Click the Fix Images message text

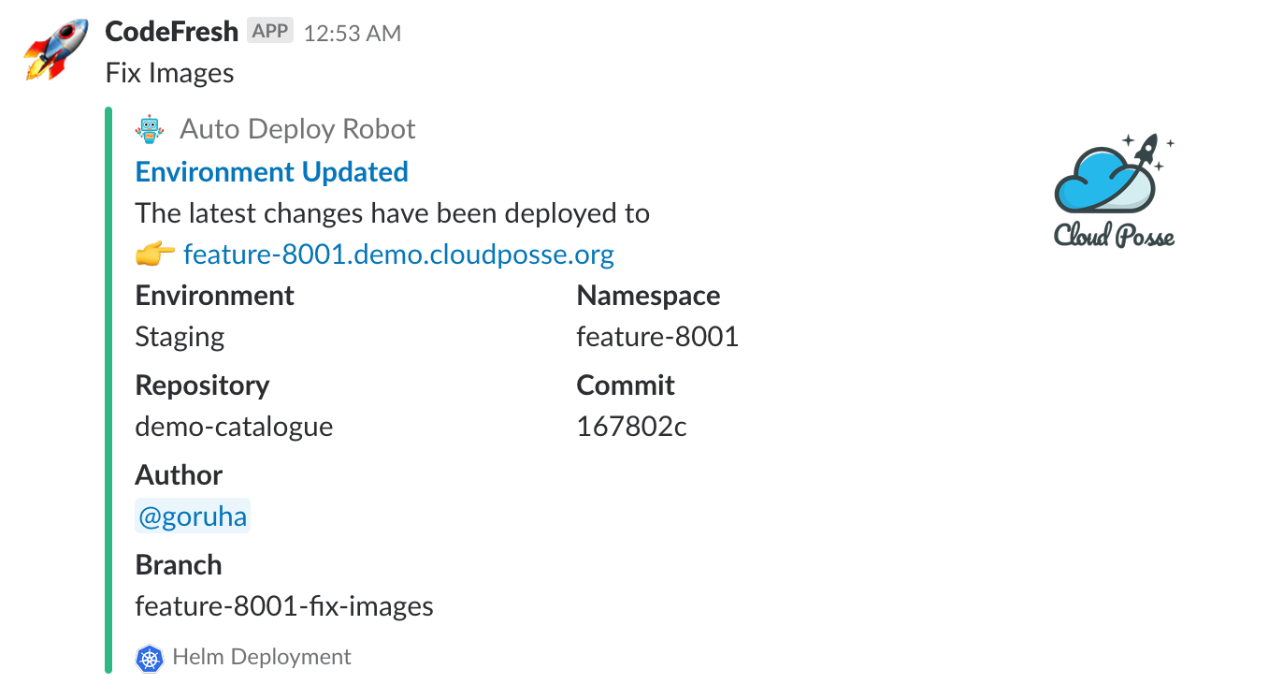(x=170, y=73)
